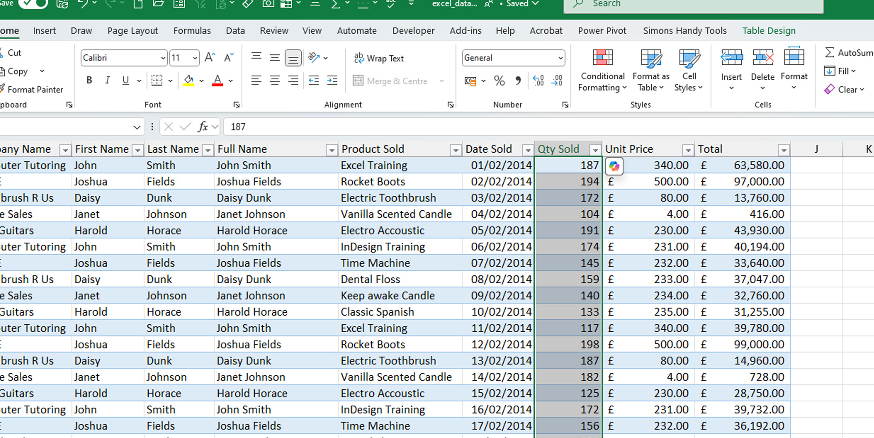874x438 pixels.
Task: Click the AutoSum icon
Action: tap(830, 52)
